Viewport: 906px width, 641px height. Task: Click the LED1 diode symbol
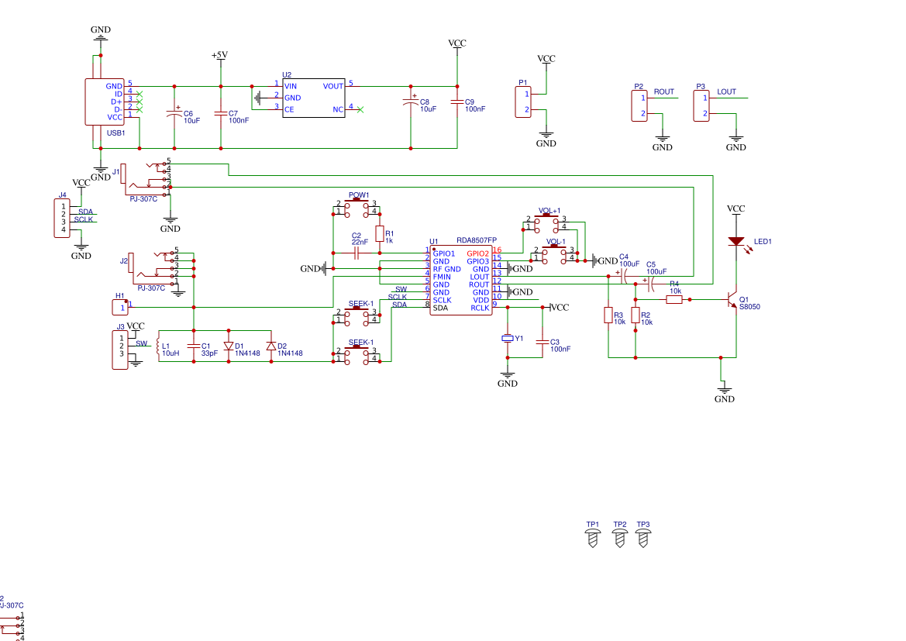[x=735, y=242]
